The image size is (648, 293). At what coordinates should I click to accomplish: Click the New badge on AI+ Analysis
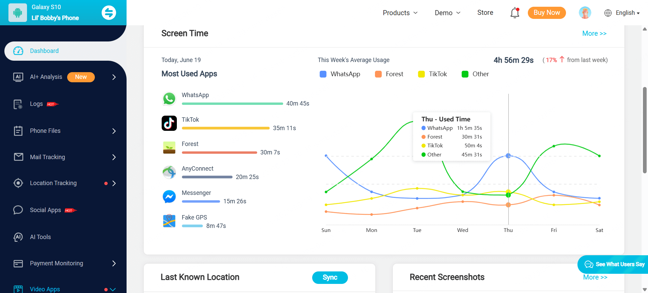click(81, 77)
